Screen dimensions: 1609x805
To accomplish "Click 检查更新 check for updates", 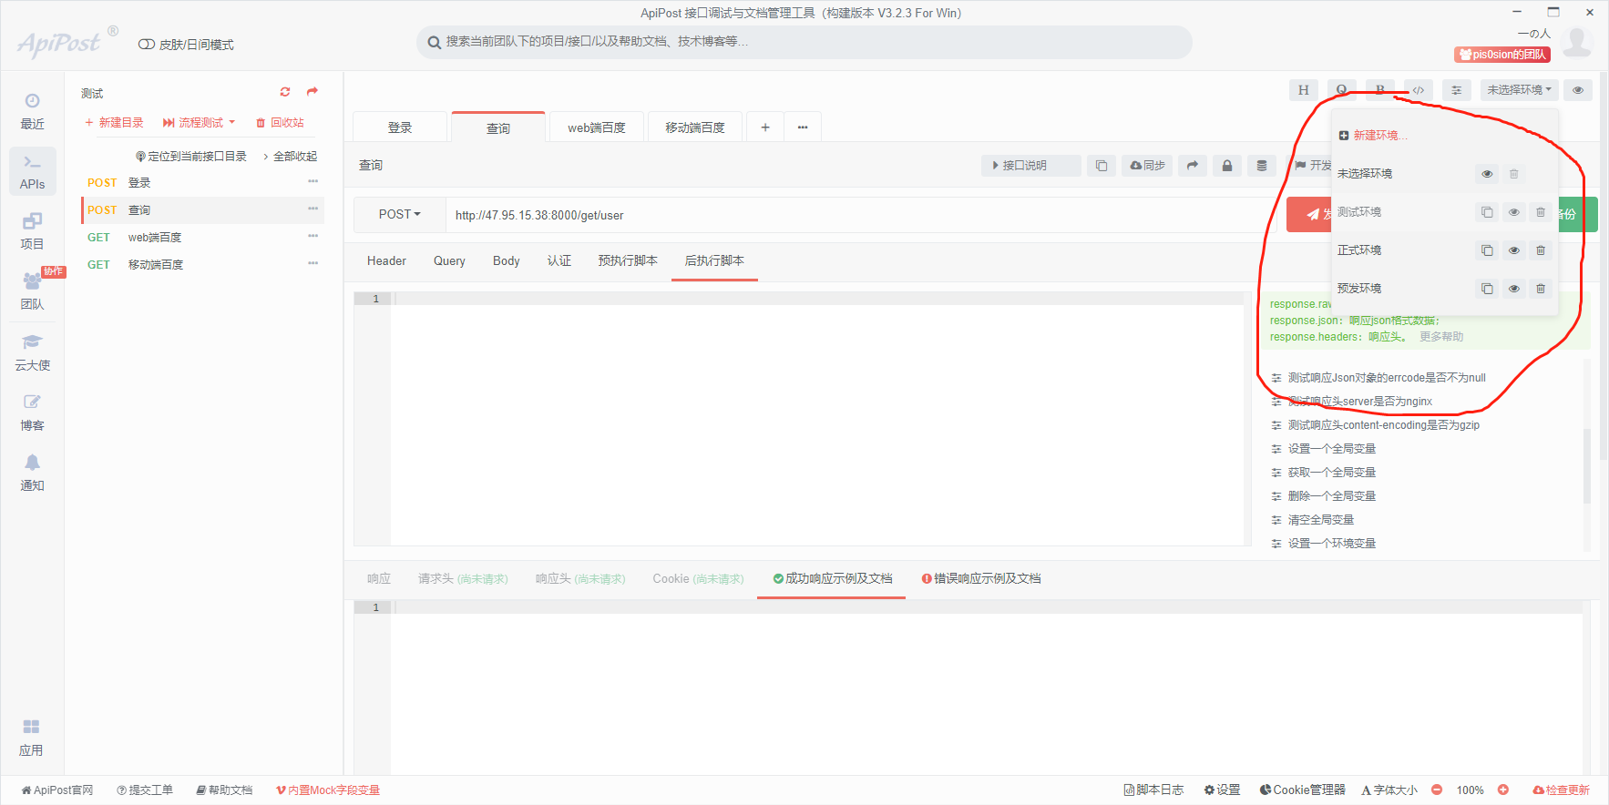I will coord(1561,790).
